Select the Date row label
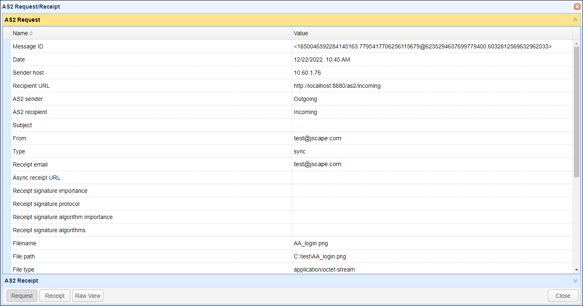583x306 pixels. (19, 59)
